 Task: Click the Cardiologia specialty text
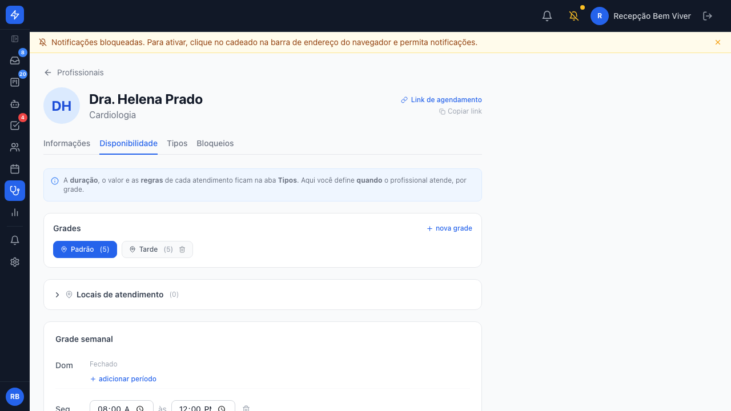[113, 115]
